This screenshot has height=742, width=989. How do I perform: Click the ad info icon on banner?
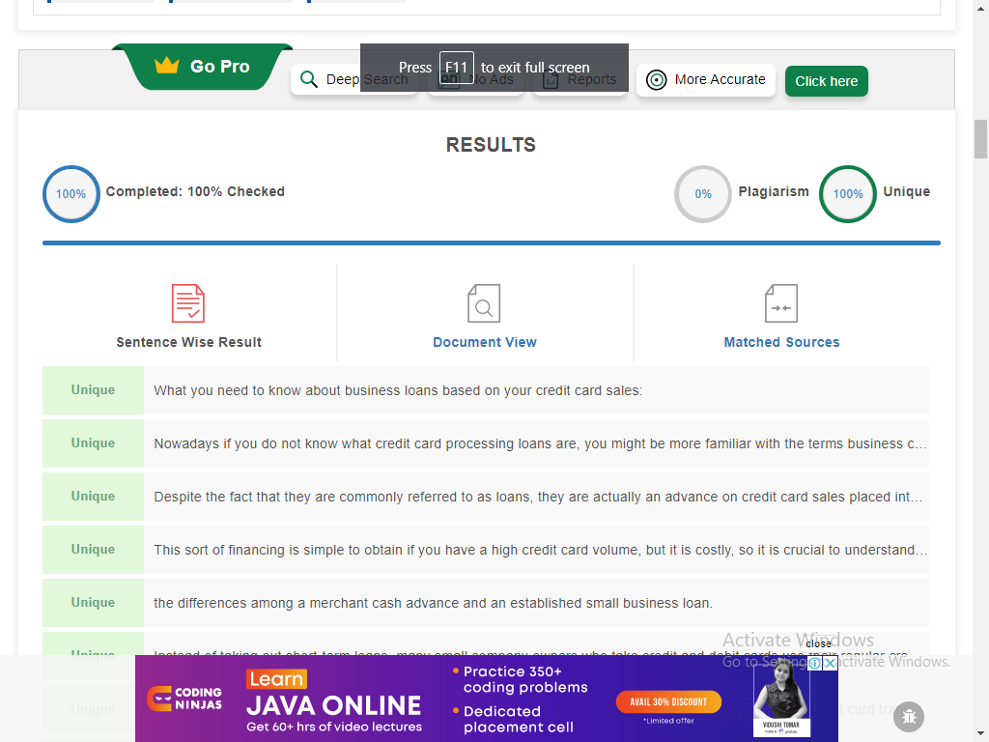pyautogui.click(x=815, y=663)
